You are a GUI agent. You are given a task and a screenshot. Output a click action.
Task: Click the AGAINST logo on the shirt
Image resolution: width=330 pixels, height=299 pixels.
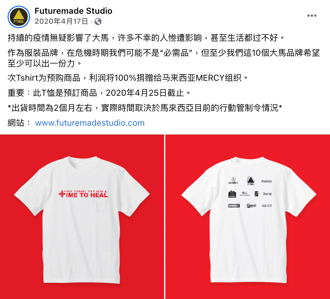click(233, 181)
